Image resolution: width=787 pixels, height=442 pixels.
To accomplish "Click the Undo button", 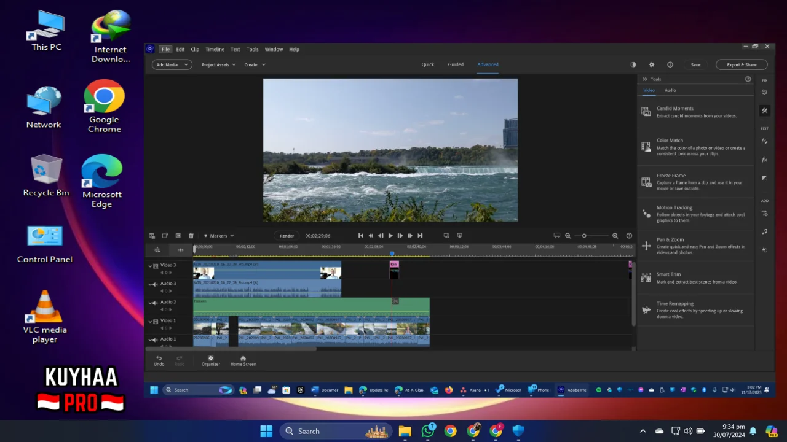I will (x=159, y=360).
